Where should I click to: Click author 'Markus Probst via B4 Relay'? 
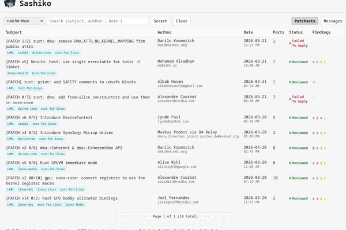187,132
